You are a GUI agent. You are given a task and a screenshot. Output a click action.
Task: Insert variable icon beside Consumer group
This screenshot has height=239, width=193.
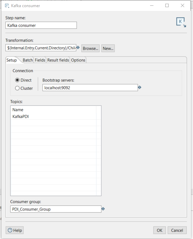(103, 209)
